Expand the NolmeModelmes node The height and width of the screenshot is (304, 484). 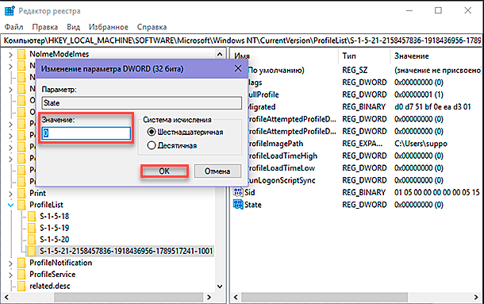tap(10, 55)
